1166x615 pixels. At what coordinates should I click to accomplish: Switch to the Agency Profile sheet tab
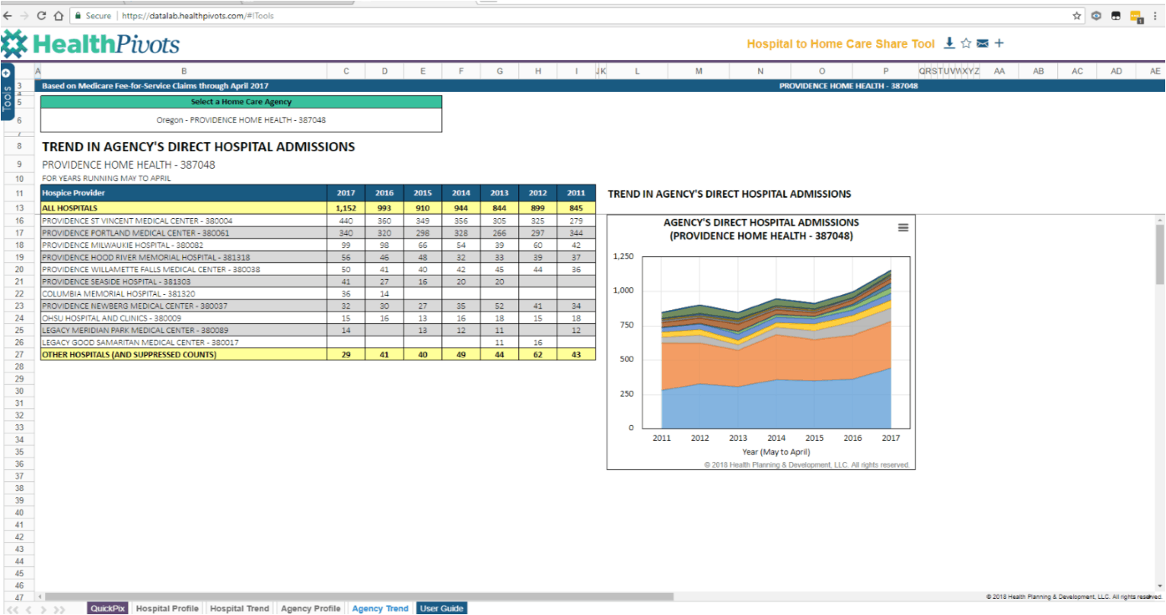coord(311,608)
